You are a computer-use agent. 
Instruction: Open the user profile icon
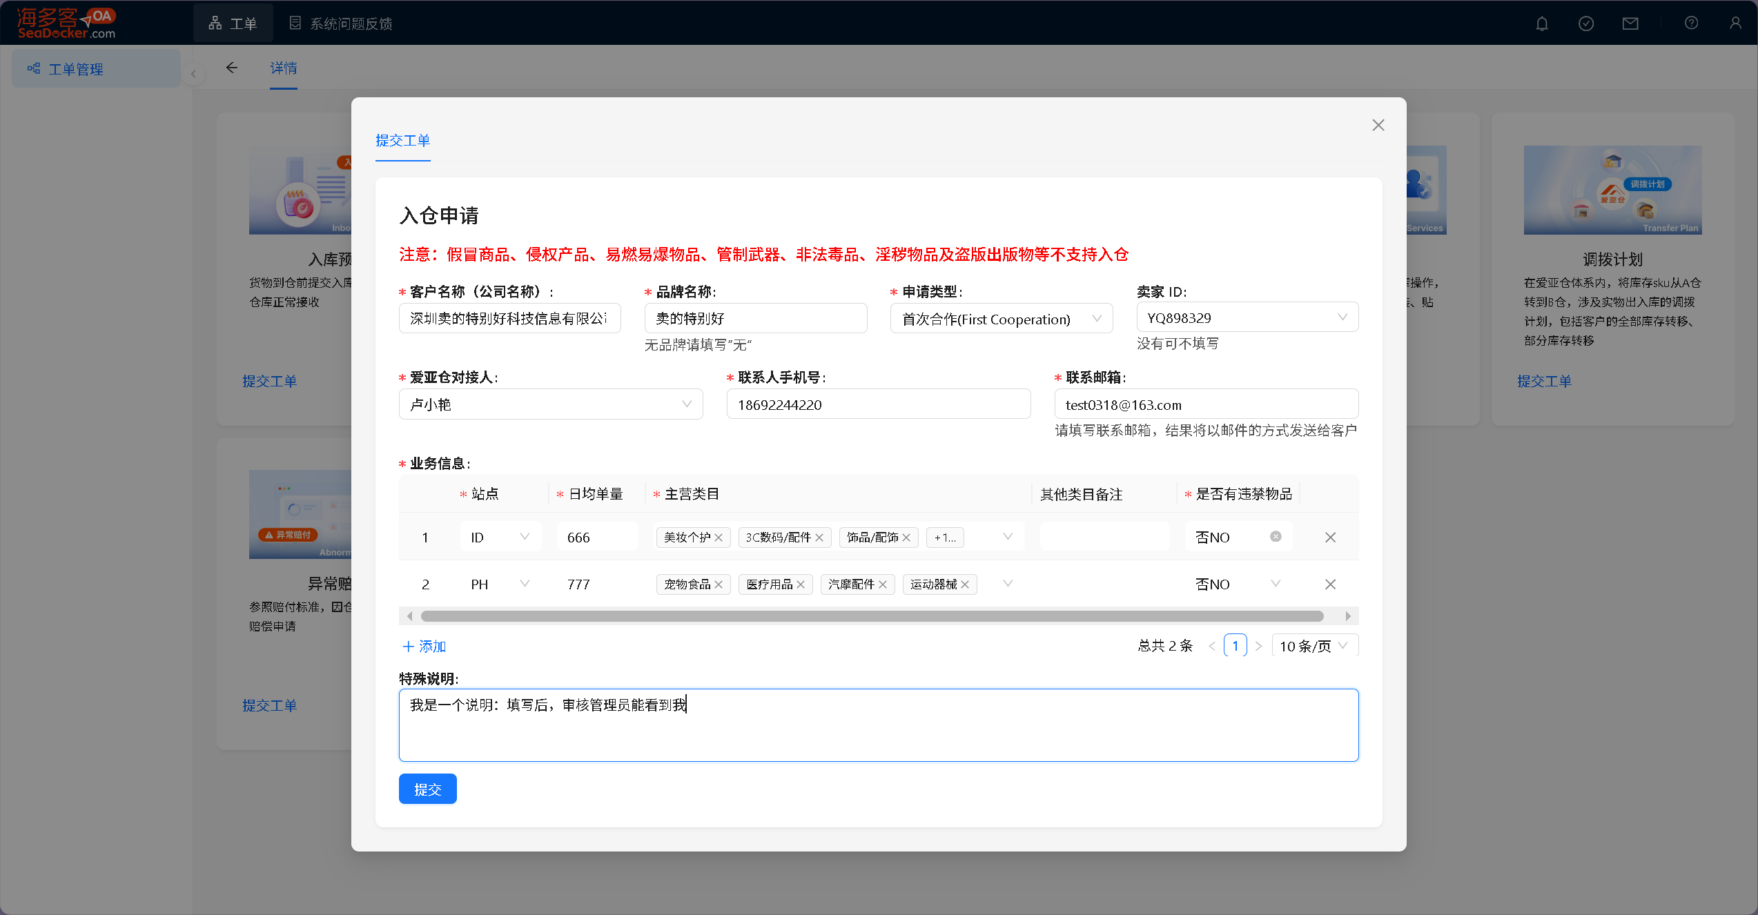point(1735,23)
